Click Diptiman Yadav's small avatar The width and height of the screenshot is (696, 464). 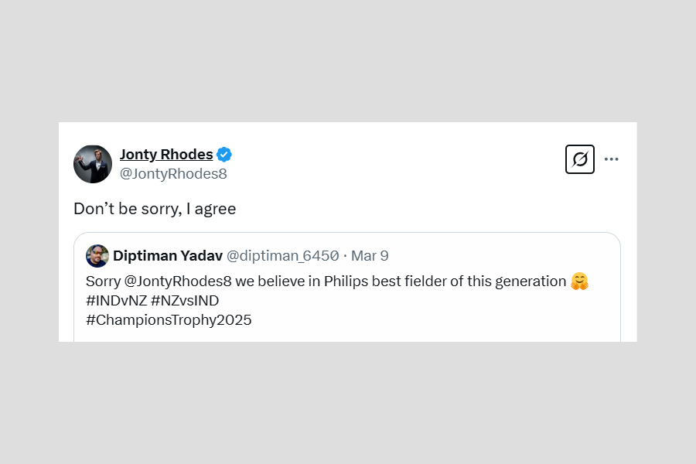97,256
